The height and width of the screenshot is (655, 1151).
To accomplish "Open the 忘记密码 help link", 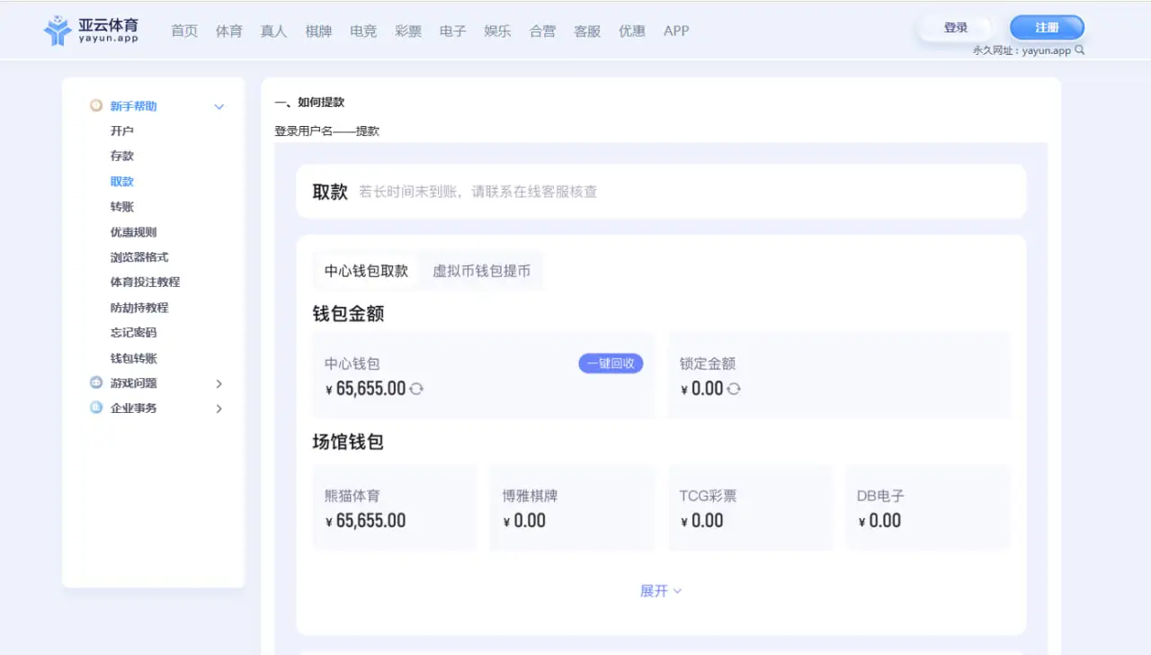I will tap(133, 333).
